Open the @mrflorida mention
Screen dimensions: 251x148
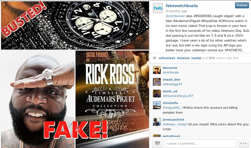171,72
